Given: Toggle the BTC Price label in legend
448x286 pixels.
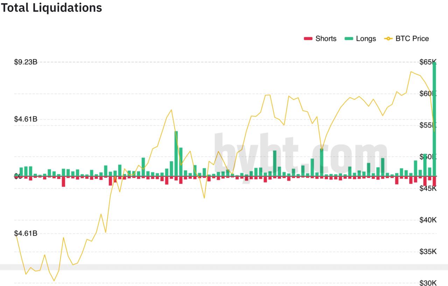Looking at the screenshot, I should point(412,39).
